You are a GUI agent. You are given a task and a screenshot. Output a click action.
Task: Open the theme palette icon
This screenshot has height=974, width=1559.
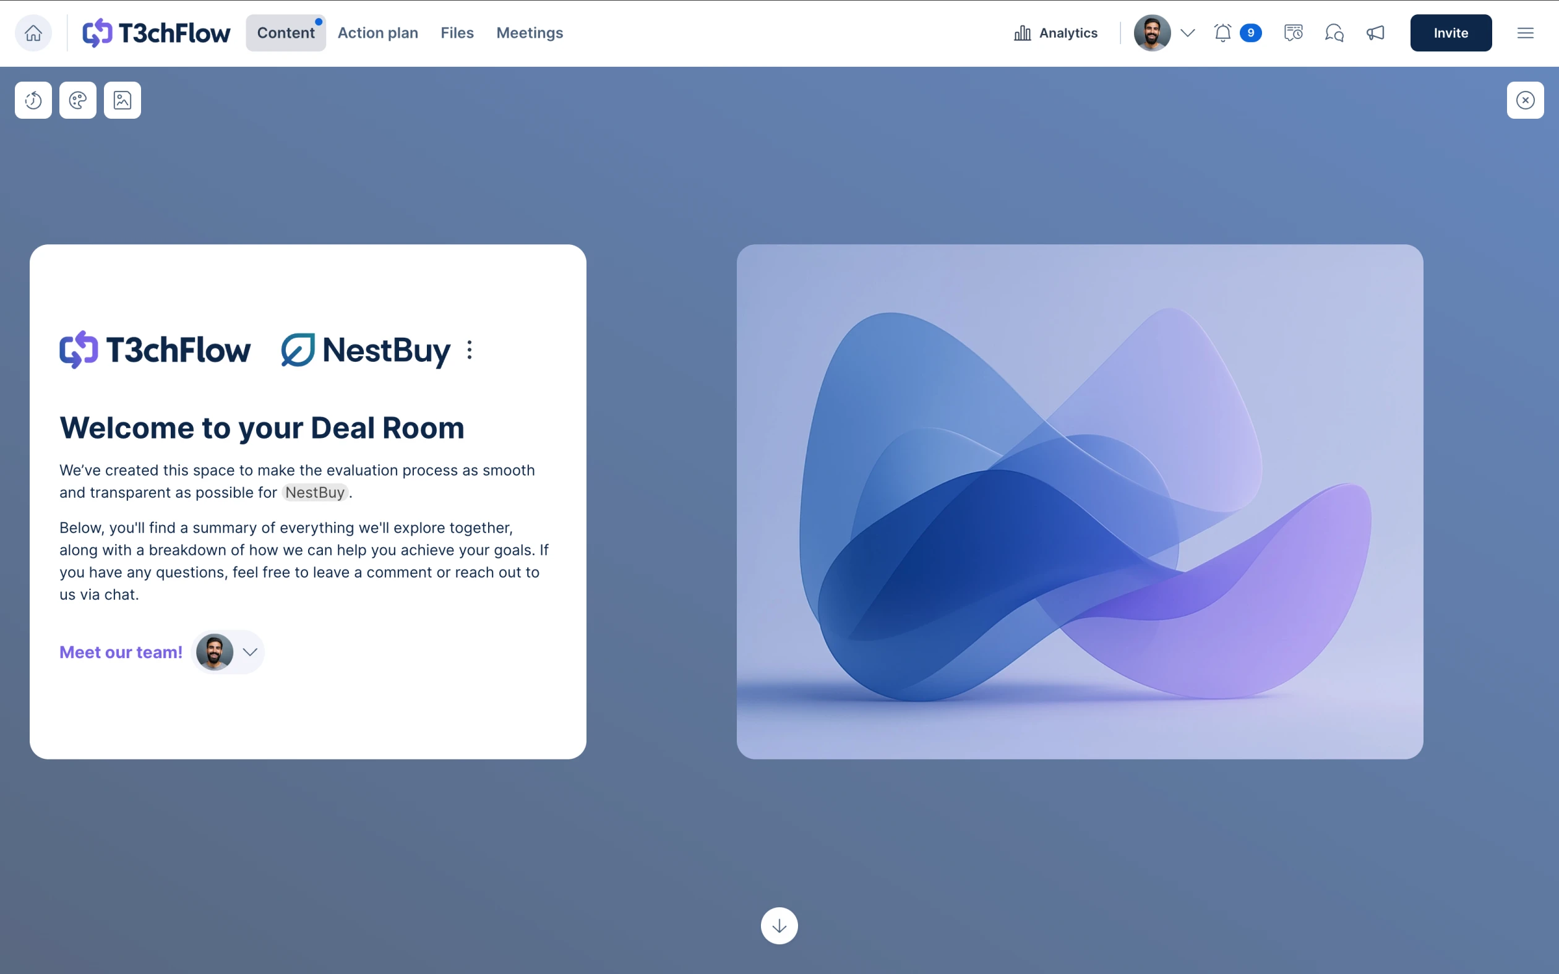[x=78, y=100]
